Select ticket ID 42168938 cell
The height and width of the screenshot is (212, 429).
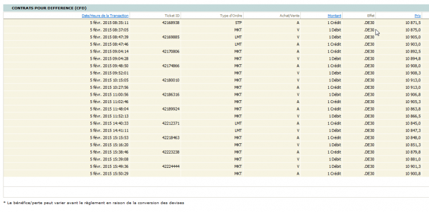[170, 23]
